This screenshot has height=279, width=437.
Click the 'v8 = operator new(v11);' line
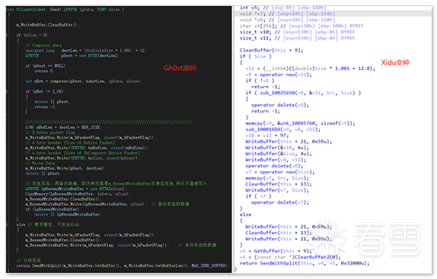tap(279, 75)
